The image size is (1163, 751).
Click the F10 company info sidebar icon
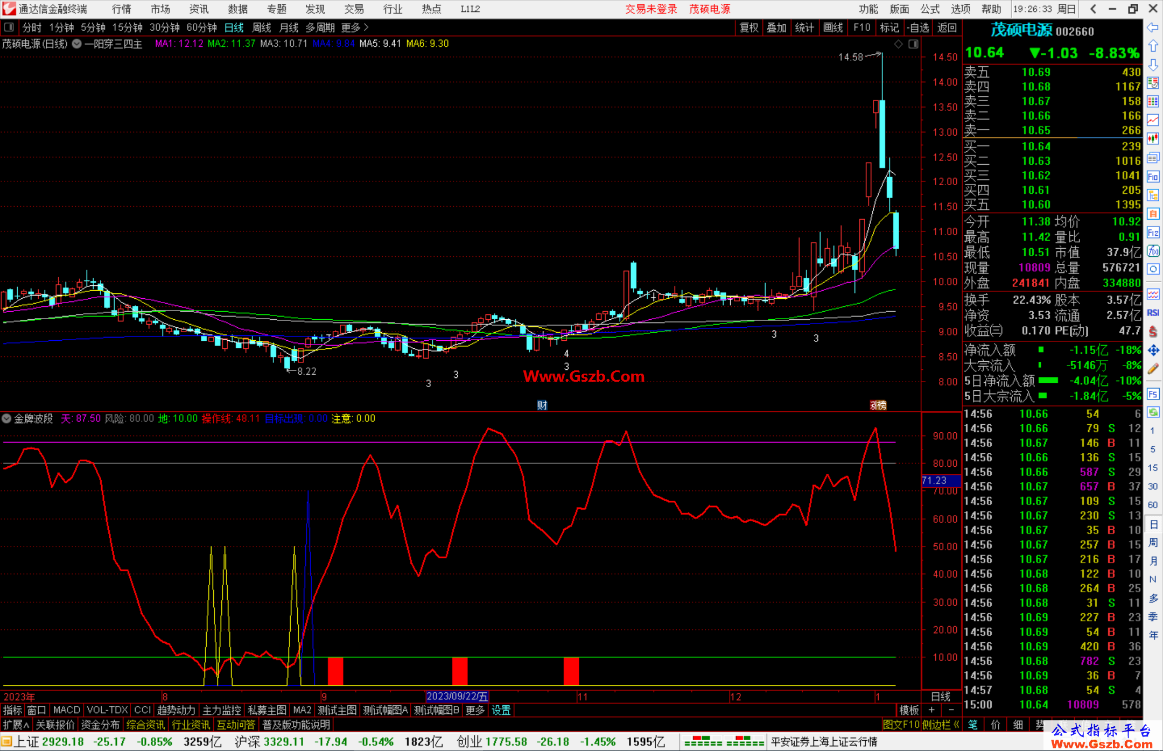click(1153, 177)
